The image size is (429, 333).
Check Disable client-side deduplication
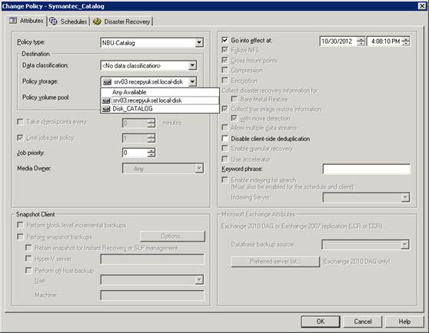224,138
